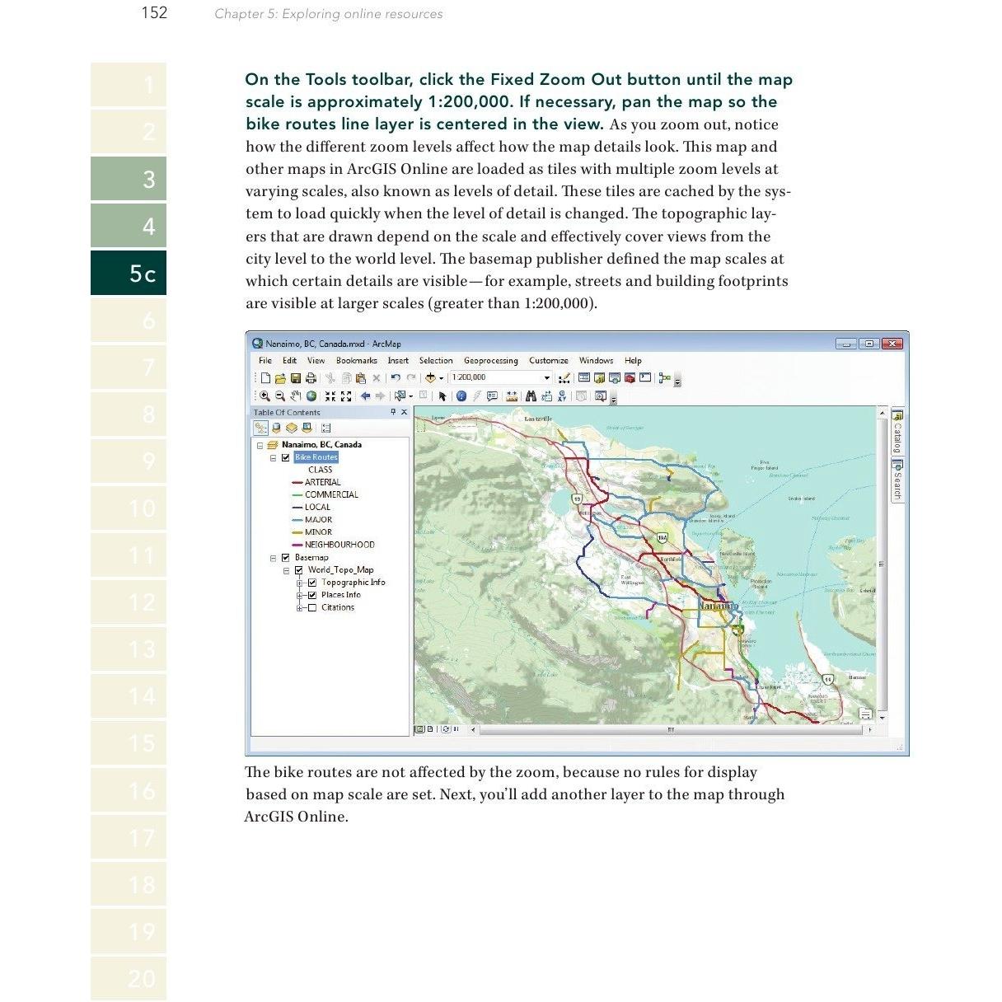
Task: Switch TOC to List By Source
Action: coord(276,428)
